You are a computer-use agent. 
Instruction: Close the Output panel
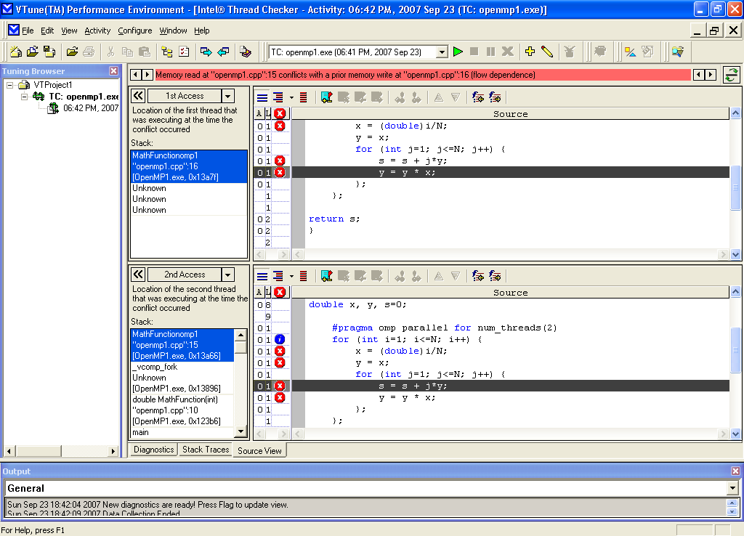tap(735, 471)
